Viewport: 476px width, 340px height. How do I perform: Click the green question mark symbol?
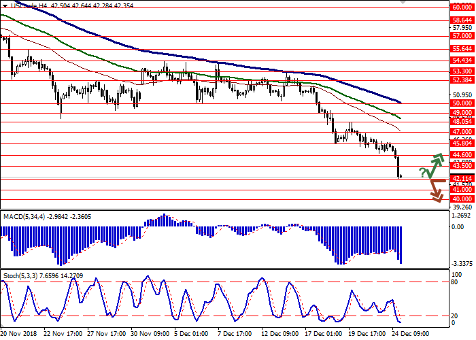pos(422,172)
